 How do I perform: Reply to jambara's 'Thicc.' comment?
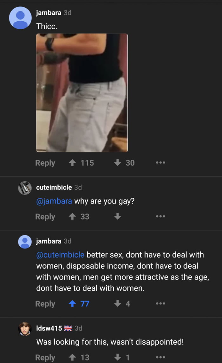(45, 163)
